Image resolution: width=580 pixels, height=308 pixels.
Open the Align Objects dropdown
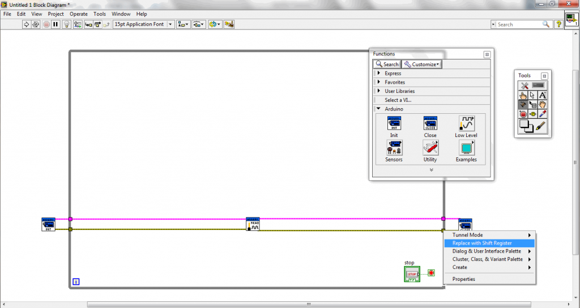[x=183, y=24]
